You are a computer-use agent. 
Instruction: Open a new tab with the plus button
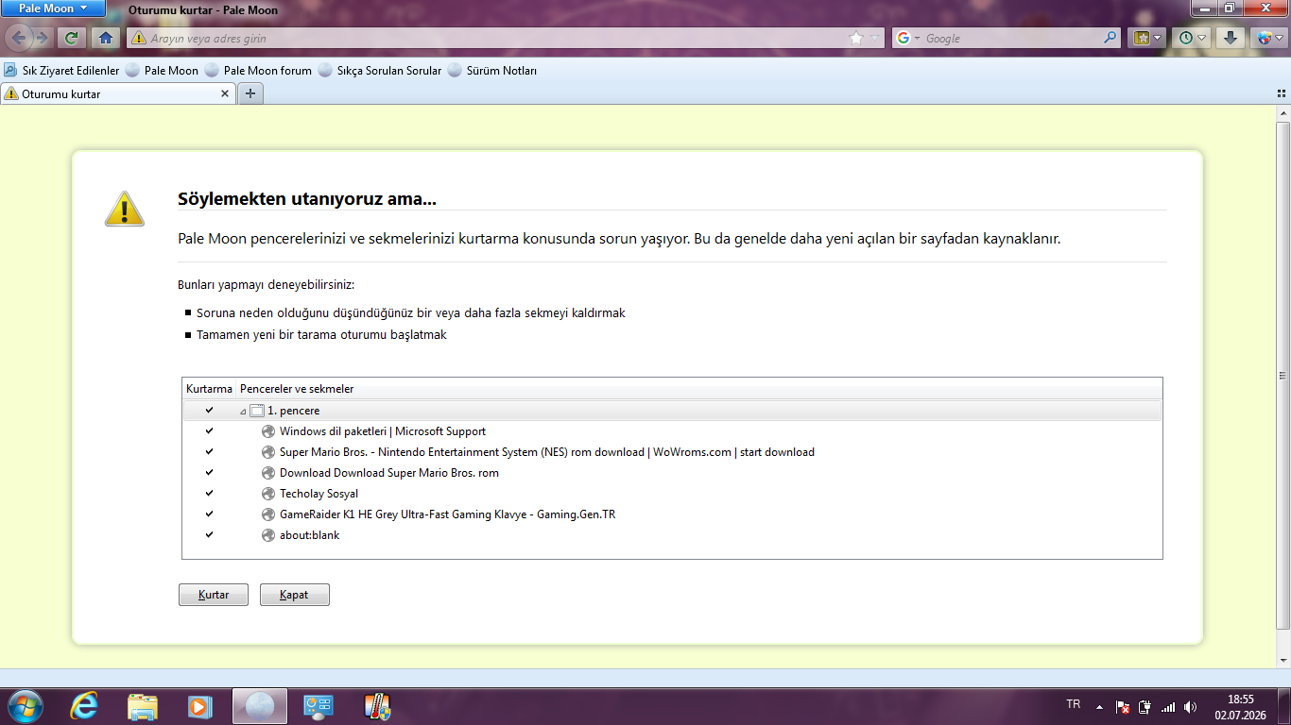pos(250,93)
